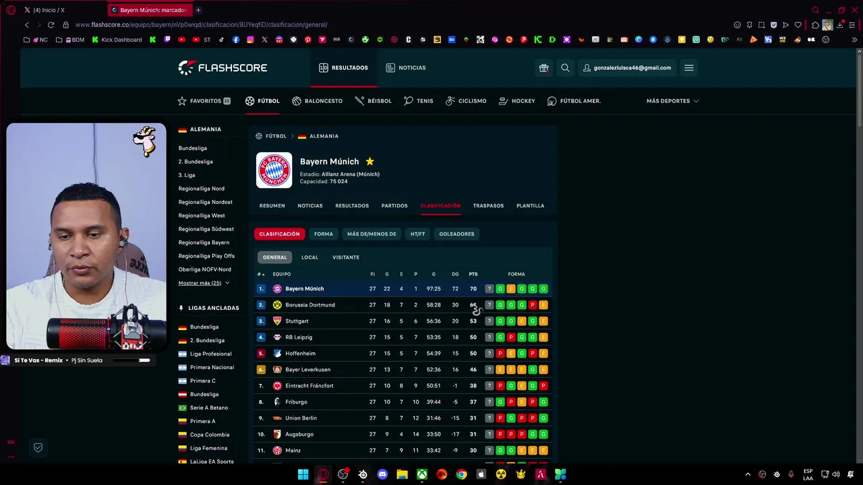Open the Resultados section in header
The image size is (863, 485).
(343, 68)
